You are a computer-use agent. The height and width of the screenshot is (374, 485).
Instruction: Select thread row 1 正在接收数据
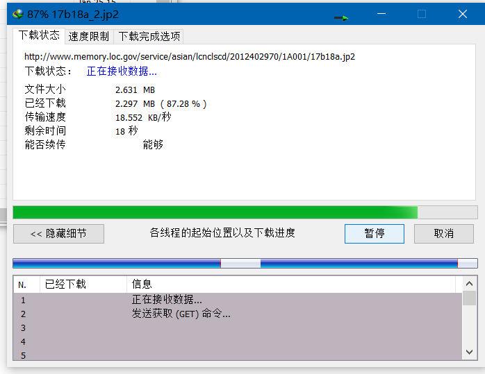coord(238,300)
